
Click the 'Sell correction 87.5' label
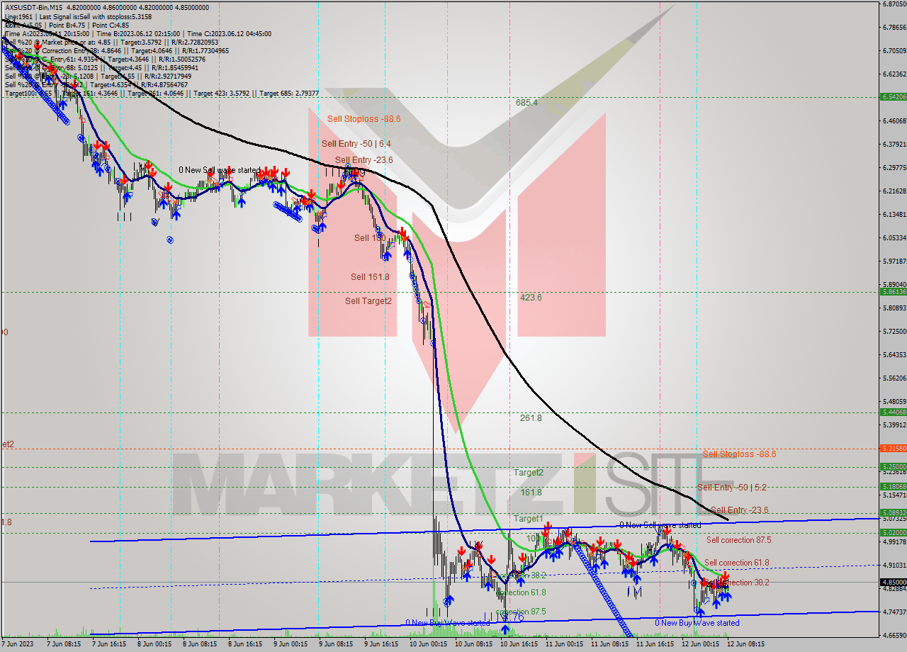coord(739,540)
